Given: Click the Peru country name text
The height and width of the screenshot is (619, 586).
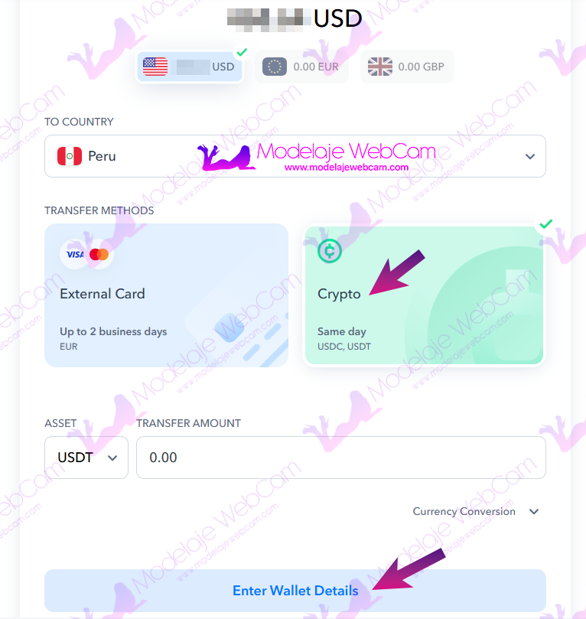Looking at the screenshot, I should click(102, 156).
